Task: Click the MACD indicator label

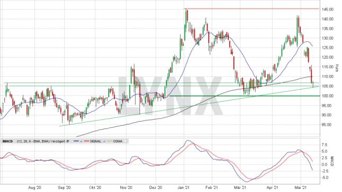Action: tap(8, 141)
